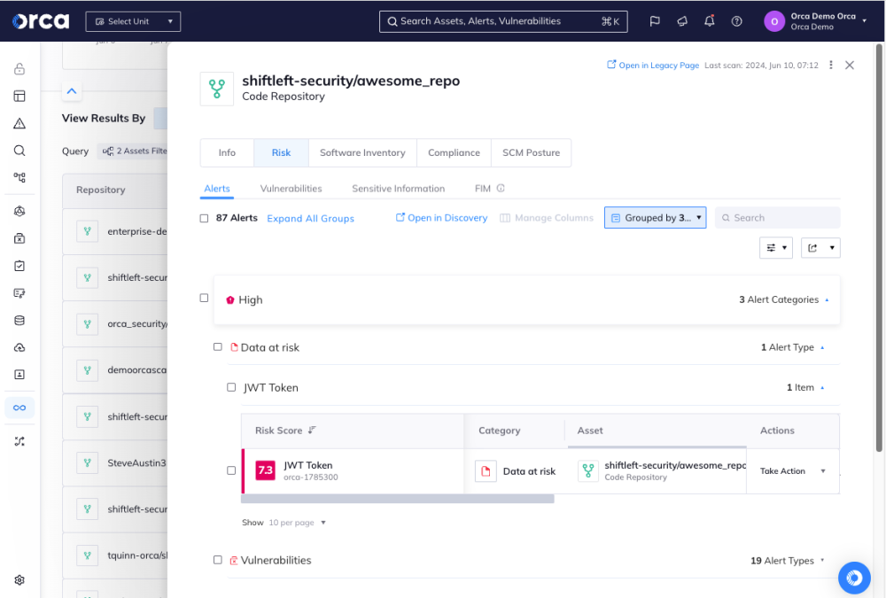This screenshot has height=598, width=886.
Task: Open the export share dropdown
Action: (x=820, y=247)
